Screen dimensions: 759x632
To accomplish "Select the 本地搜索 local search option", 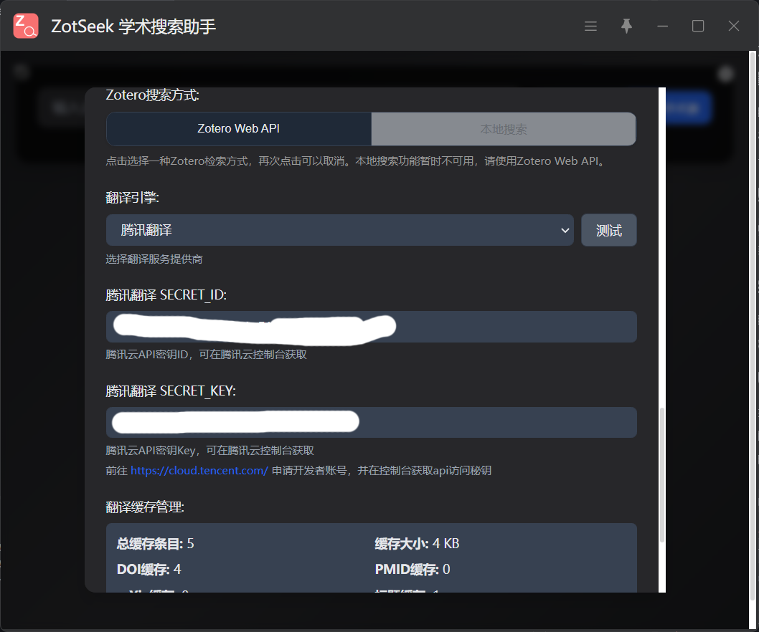I will click(x=504, y=129).
